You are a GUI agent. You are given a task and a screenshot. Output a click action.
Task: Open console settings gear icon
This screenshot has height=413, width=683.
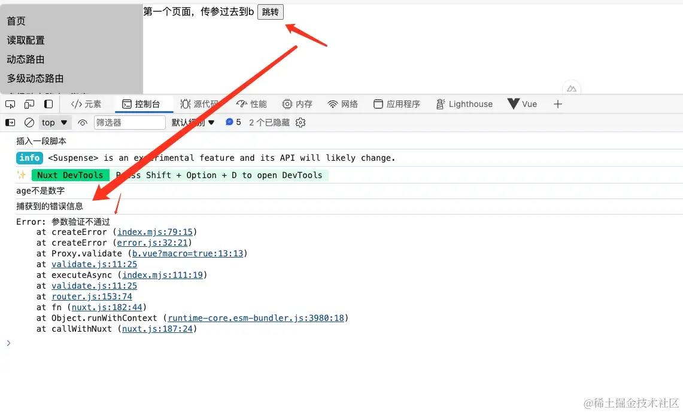(x=300, y=123)
